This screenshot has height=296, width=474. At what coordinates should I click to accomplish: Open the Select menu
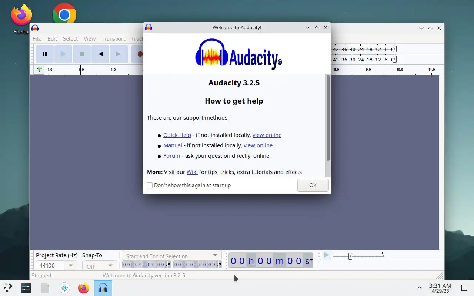point(70,38)
